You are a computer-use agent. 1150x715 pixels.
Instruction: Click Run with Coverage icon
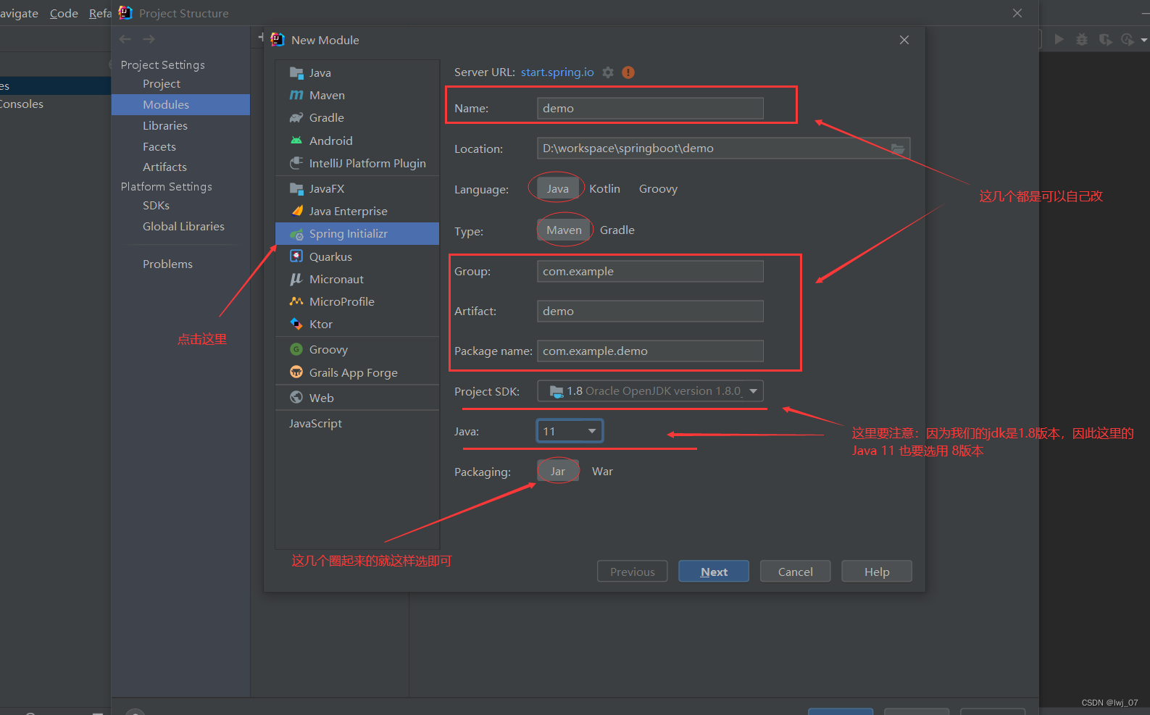coord(1105,39)
